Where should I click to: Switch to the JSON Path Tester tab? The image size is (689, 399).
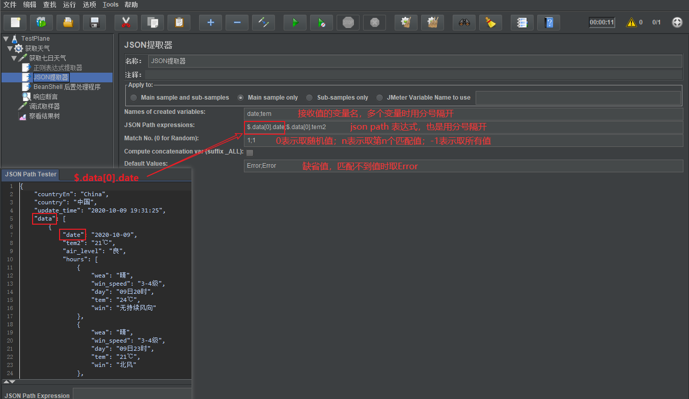pyautogui.click(x=31, y=174)
